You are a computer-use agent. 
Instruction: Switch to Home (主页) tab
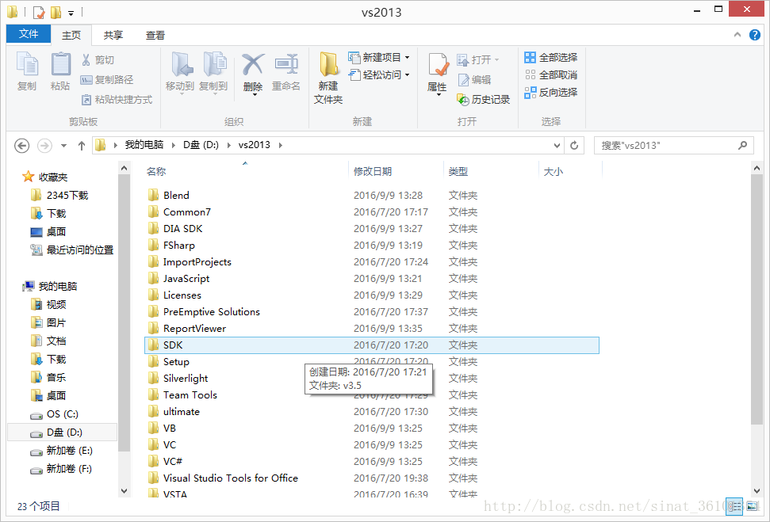[x=71, y=36]
